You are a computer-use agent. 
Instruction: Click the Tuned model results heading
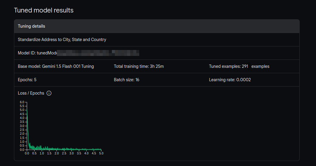pos(44,10)
